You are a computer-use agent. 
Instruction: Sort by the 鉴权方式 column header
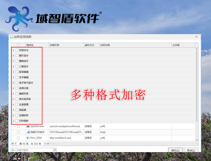coord(92,45)
